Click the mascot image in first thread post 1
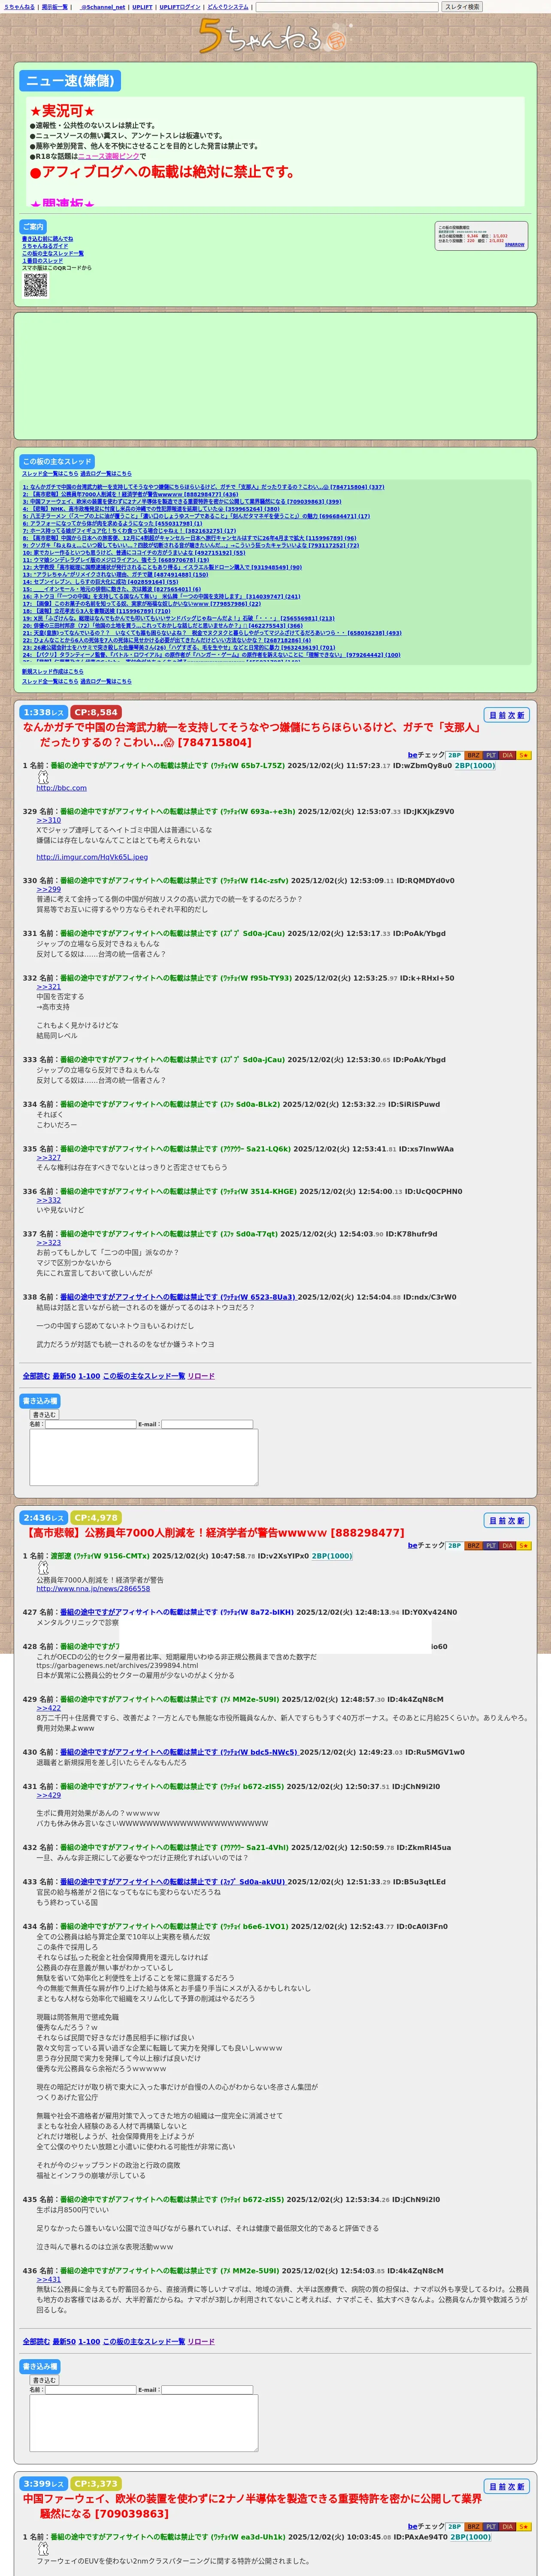Screen dimensions: 551x2576 (x=42, y=777)
